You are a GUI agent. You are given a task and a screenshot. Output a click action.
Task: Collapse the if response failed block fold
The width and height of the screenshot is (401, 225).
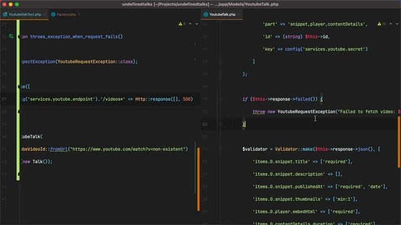click(220, 99)
